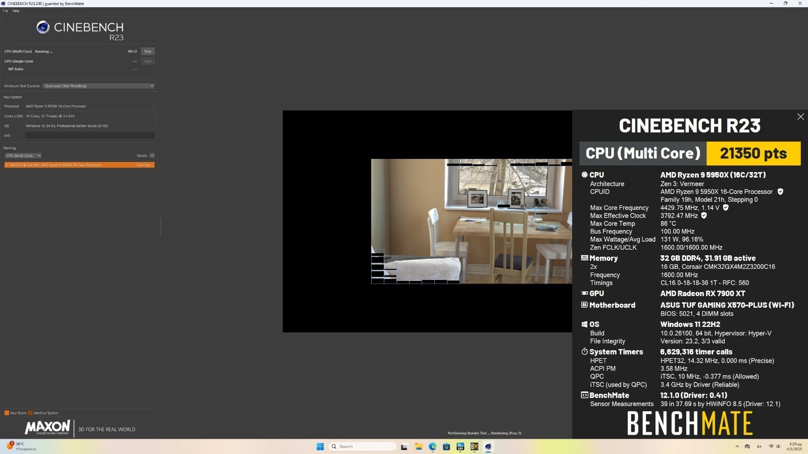Click the verified shield next to 3792.47 MHz
The width and height of the screenshot is (808, 454).
click(704, 215)
